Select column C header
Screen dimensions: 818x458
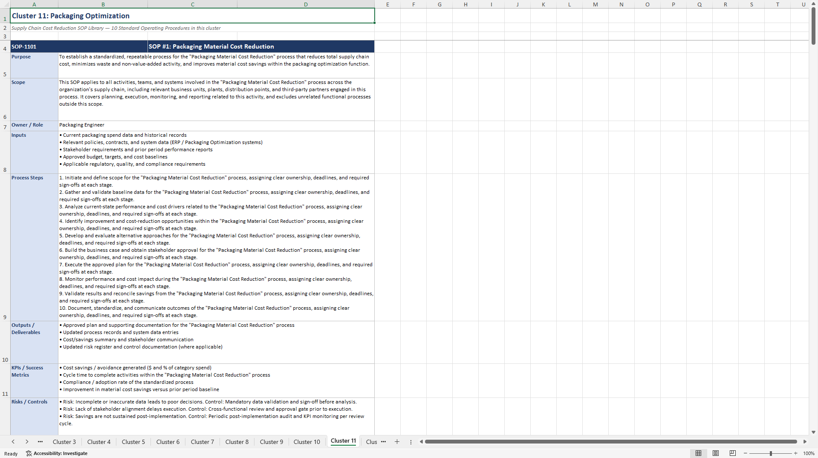193,4
